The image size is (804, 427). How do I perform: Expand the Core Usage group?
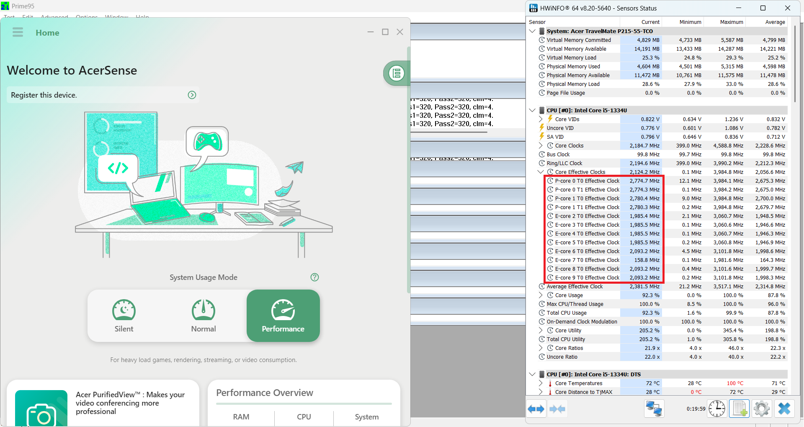[541, 295]
